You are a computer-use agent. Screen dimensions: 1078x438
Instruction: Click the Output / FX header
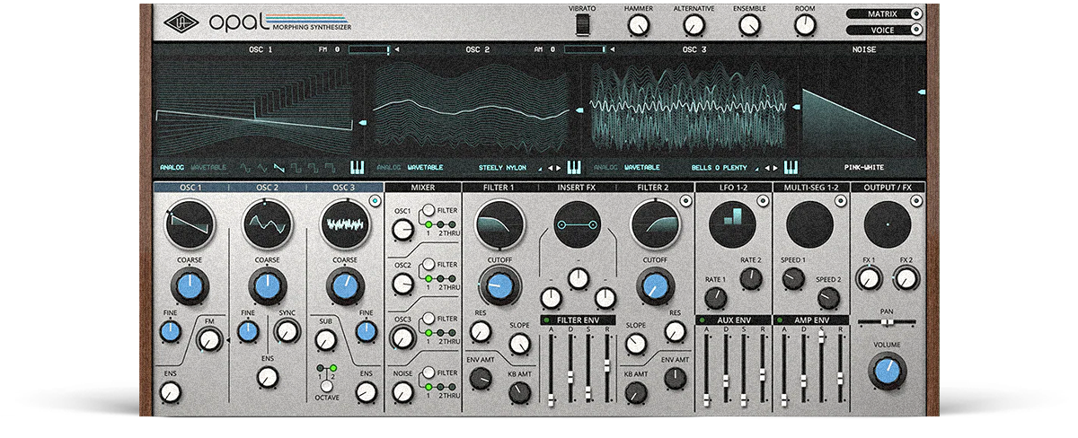coord(888,187)
